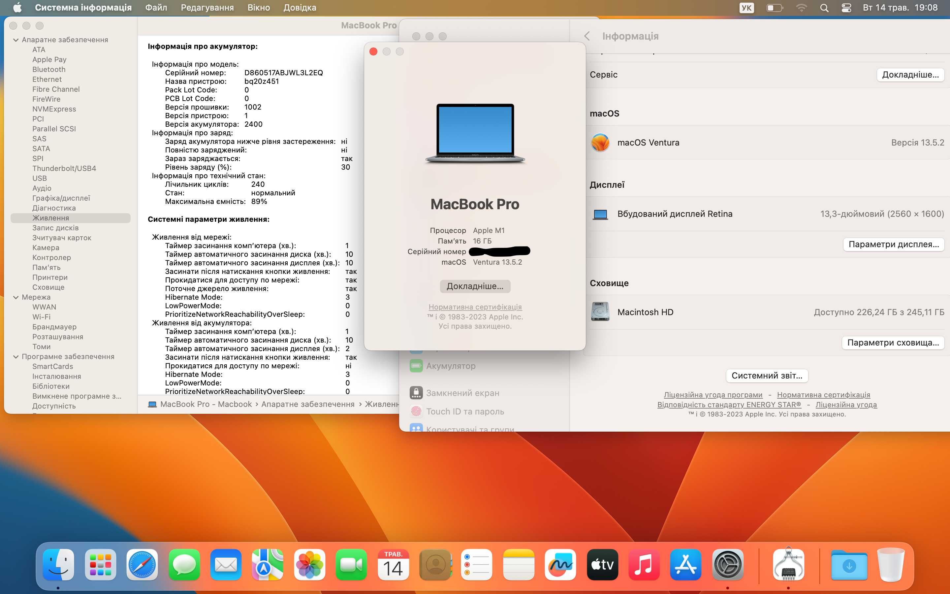The image size is (950, 594).
Task: Open Launchpad in the Dock
Action: pyautogui.click(x=100, y=565)
